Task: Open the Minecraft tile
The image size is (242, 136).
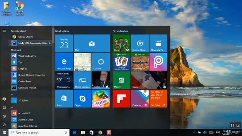Action: coord(140,62)
